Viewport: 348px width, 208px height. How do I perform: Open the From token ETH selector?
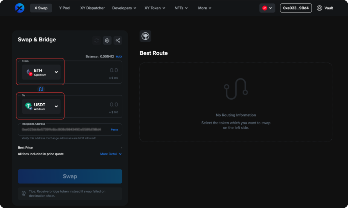pos(41,72)
